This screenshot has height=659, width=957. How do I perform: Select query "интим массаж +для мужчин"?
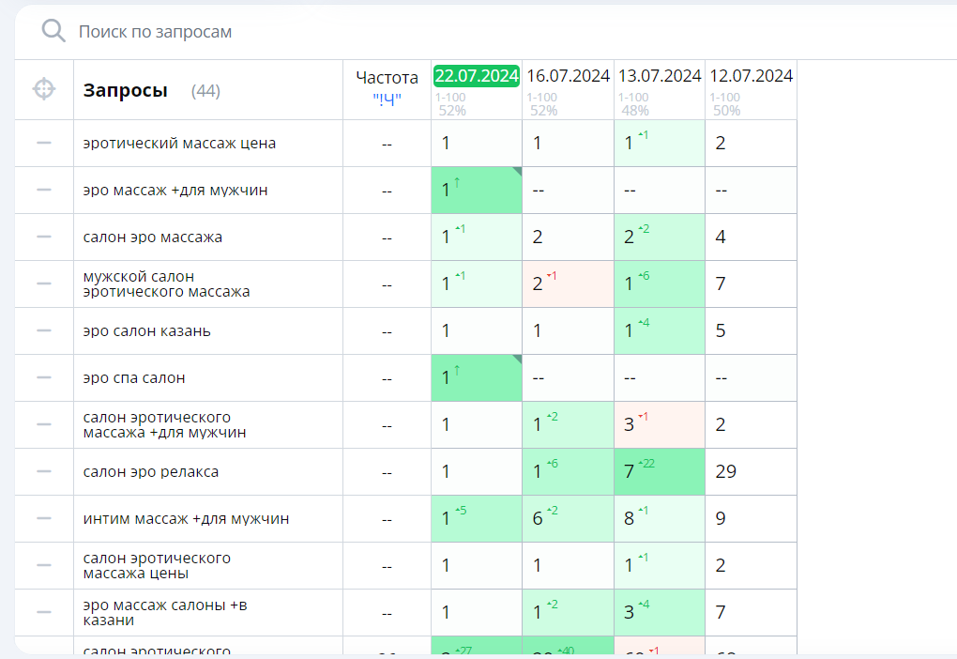[186, 518]
